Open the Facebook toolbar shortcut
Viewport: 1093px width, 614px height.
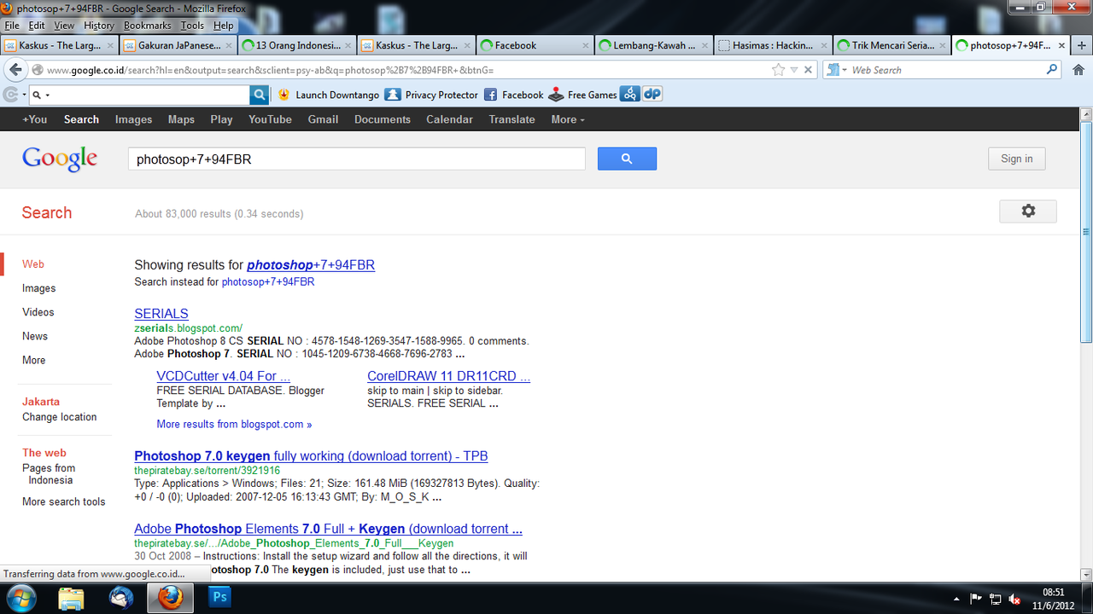coord(514,95)
